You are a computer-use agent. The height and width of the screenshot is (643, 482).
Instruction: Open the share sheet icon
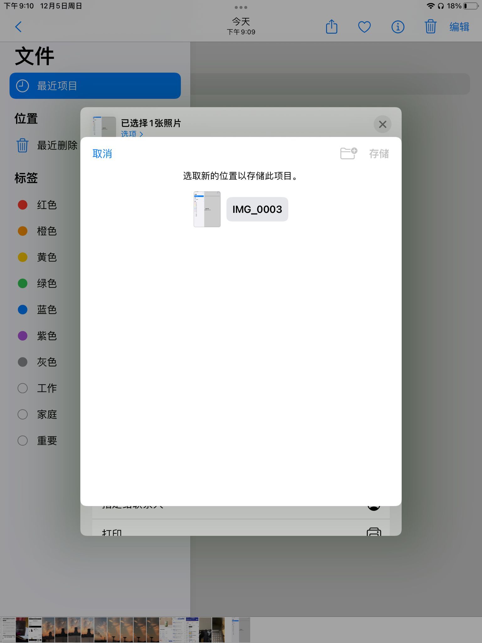pyautogui.click(x=331, y=26)
